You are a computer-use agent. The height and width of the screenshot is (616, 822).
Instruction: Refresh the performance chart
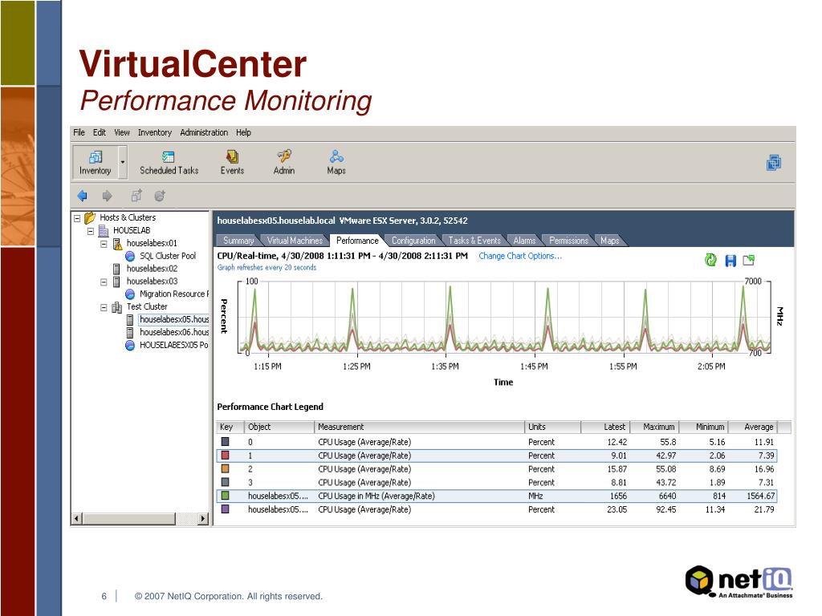point(710,260)
